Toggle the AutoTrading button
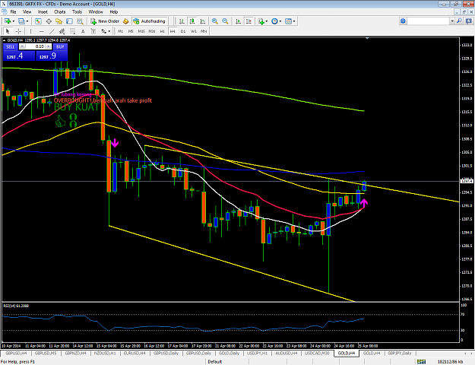This screenshot has width=475, height=365. pos(150,21)
